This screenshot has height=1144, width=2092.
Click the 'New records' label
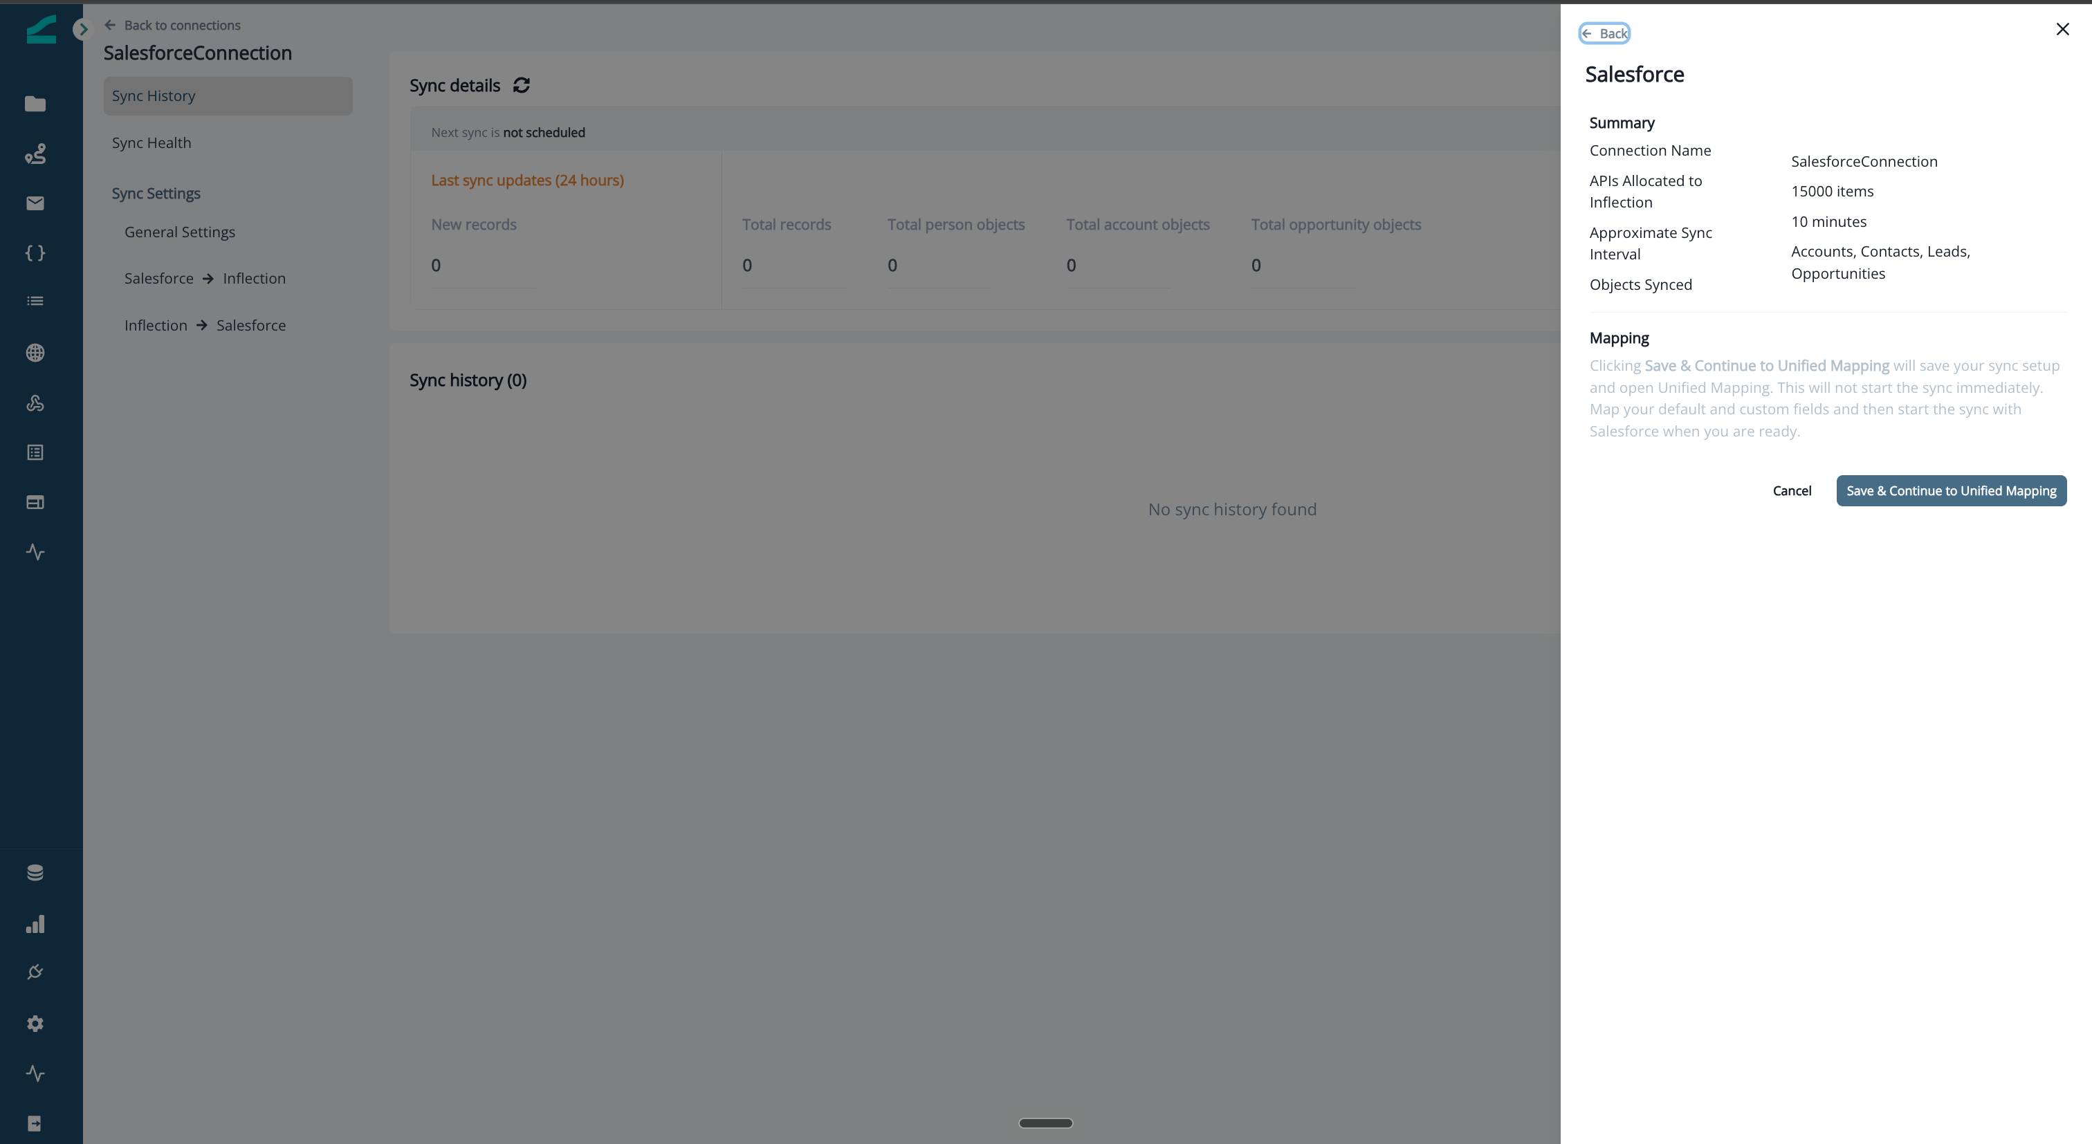click(473, 225)
